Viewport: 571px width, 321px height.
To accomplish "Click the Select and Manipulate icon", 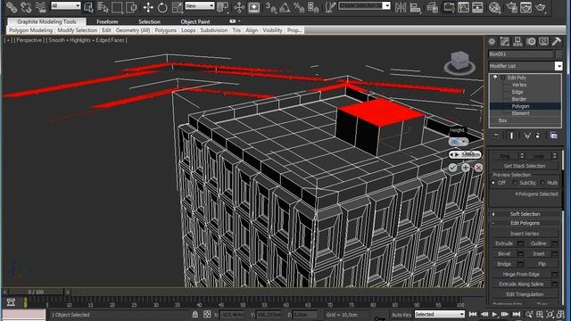I will point(239,6).
